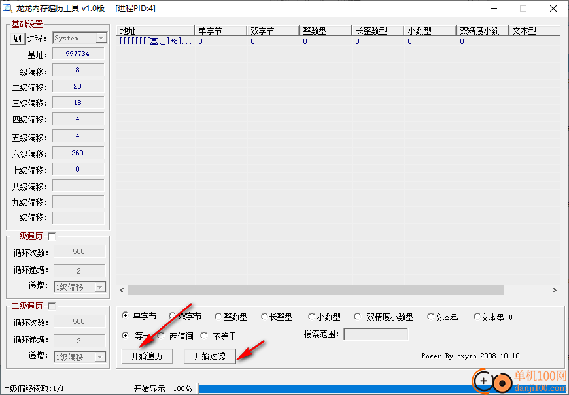Select the 小数型 radio button
Viewport: 569px width, 395px height.
pyautogui.click(x=311, y=317)
